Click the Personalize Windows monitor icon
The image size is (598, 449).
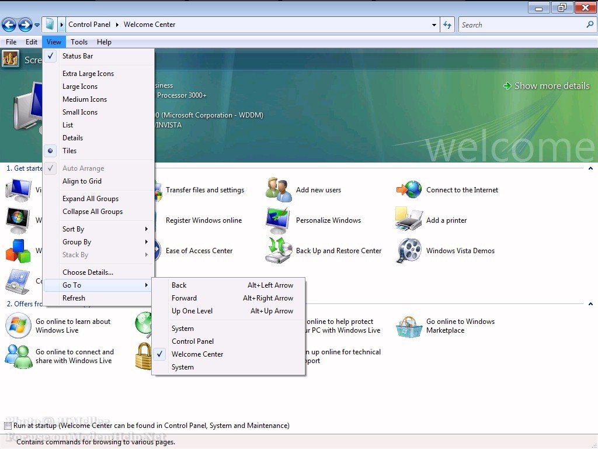pos(278,220)
